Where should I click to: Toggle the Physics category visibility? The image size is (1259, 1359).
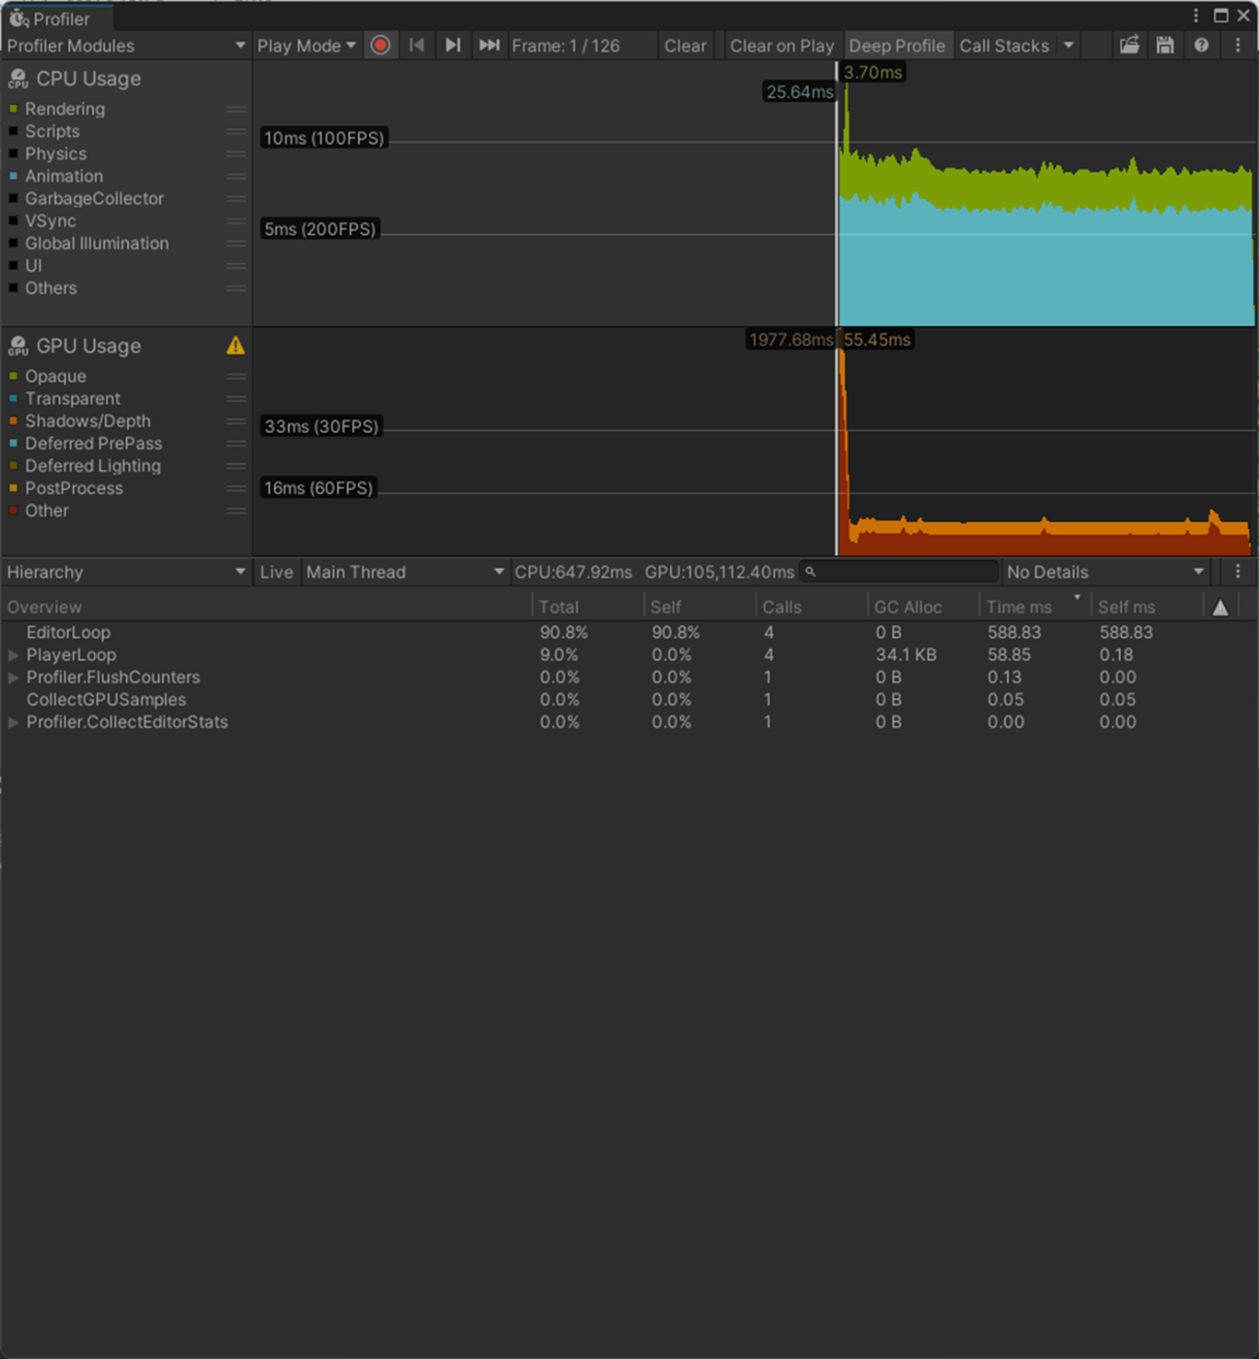click(x=14, y=153)
